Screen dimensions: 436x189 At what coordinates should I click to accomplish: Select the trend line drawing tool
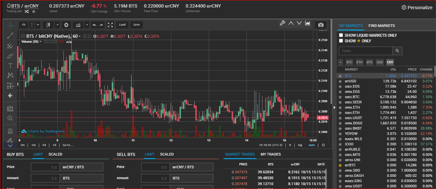[x=10, y=36]
